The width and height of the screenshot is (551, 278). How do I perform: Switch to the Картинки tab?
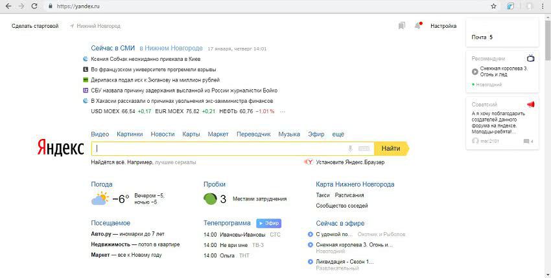point(130,134)
